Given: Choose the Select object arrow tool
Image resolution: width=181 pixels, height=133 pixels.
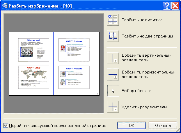Looking at the screenshot, I should pyautogui.click(x=113, y=91).
